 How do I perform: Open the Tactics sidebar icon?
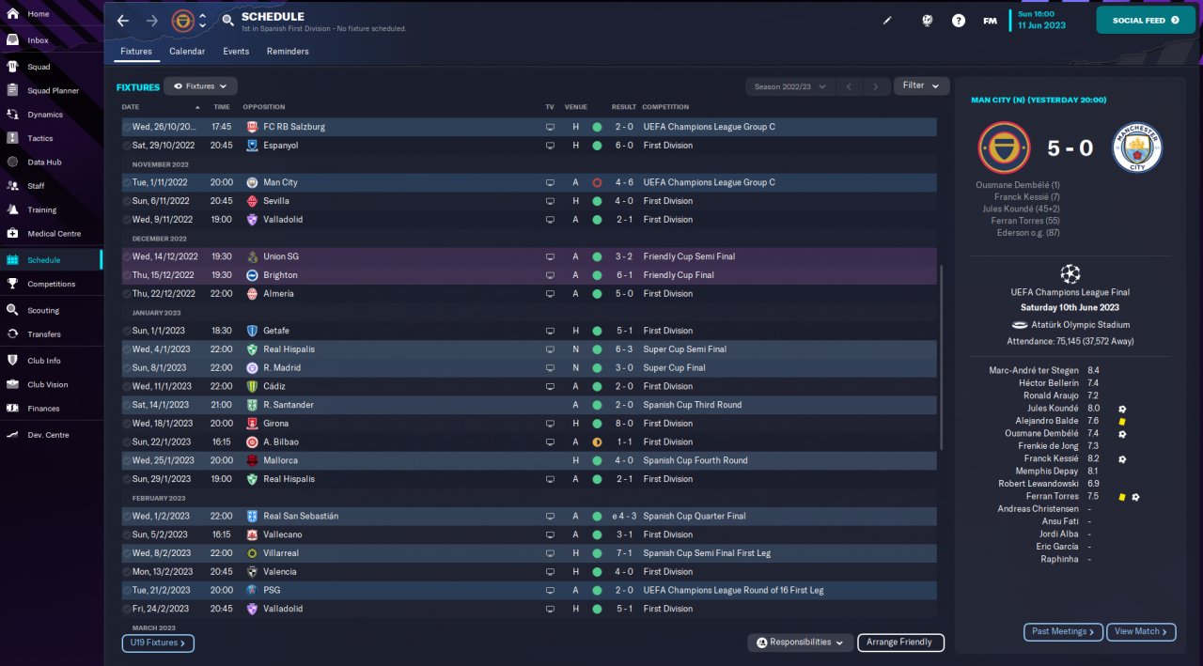[12, 138]
